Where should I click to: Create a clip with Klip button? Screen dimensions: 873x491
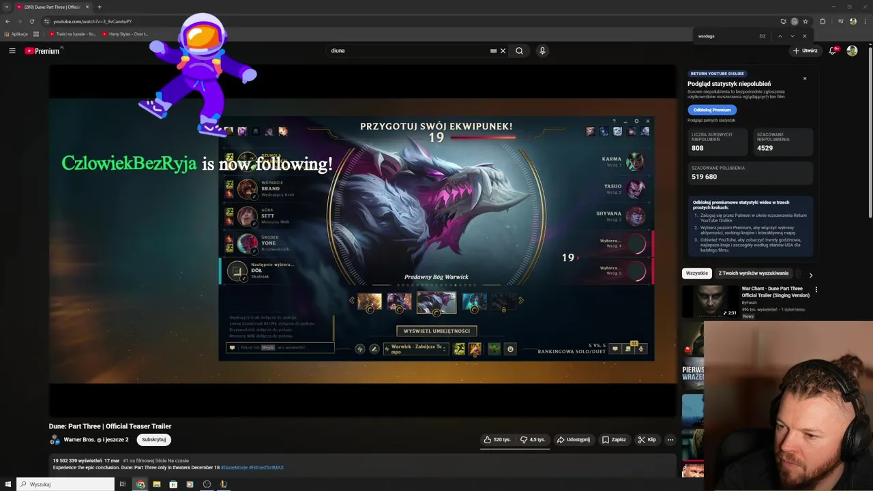click(647, 440)
